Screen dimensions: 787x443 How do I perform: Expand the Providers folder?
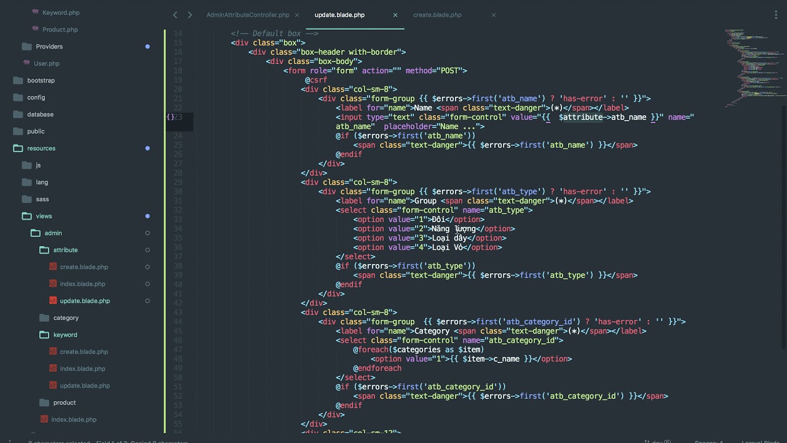click(x=49, y=47)
